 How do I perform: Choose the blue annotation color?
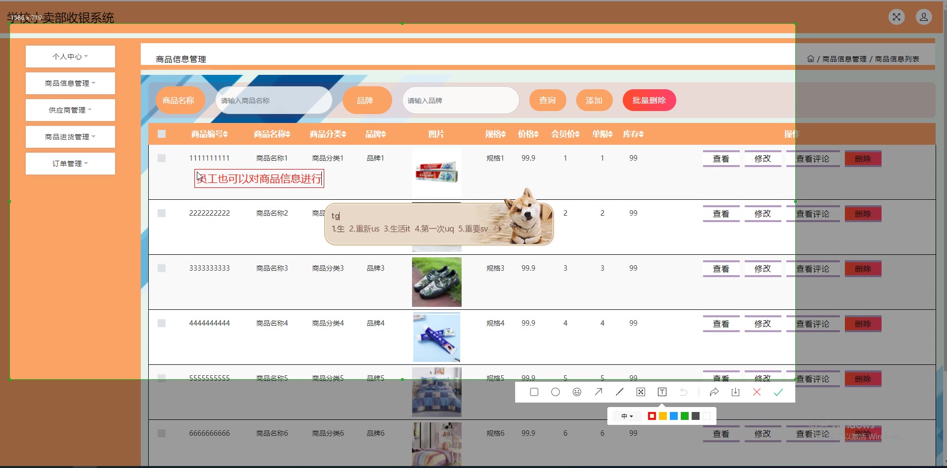click(x=674, y=416)
